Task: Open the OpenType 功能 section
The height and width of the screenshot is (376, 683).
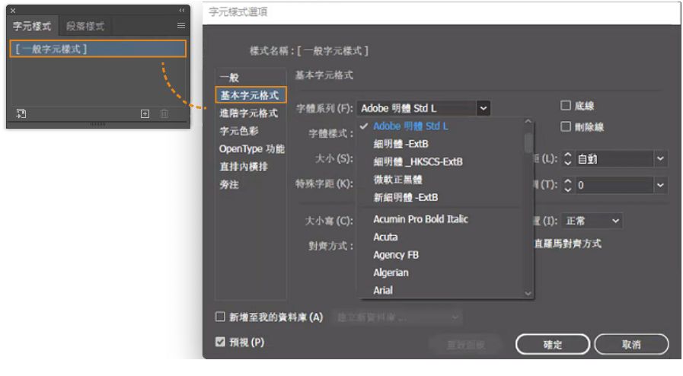Action: [x=251, y=149]
